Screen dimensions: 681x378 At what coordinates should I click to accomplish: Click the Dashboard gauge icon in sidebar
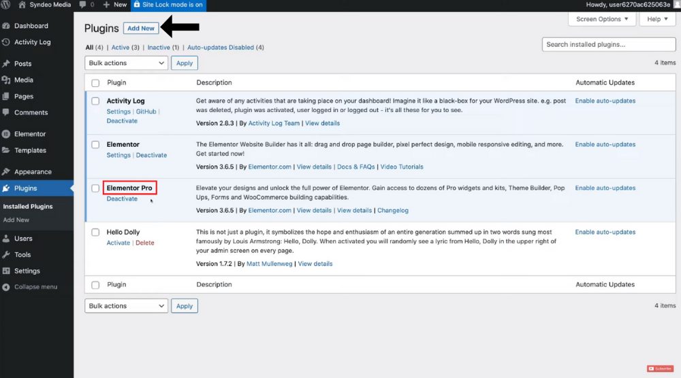[x=6, y=26]
